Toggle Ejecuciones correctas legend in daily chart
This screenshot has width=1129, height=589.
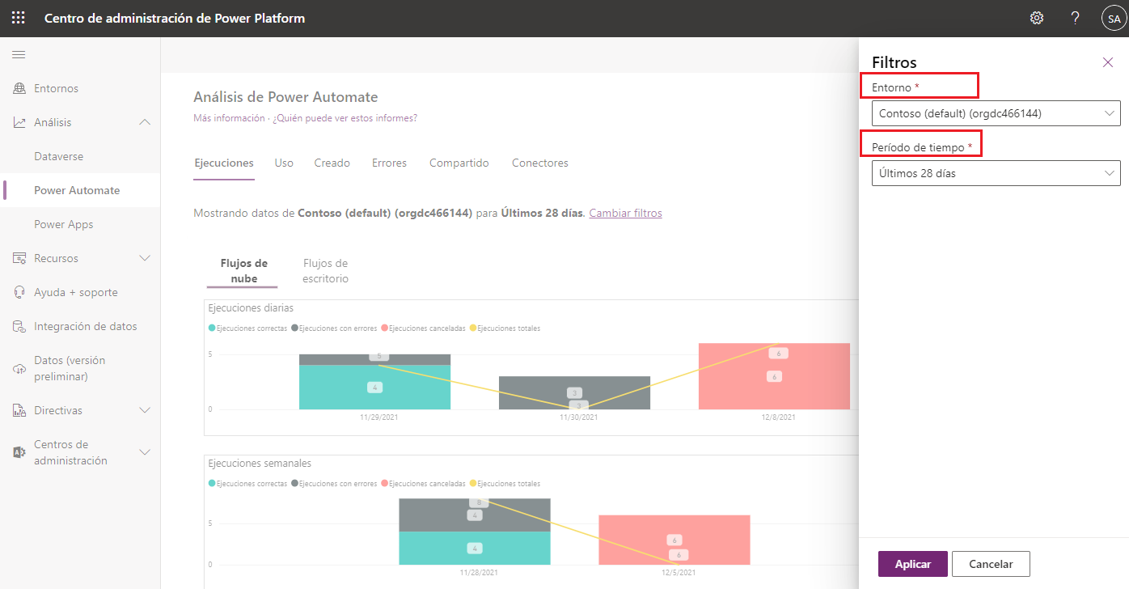pos(247,328)
